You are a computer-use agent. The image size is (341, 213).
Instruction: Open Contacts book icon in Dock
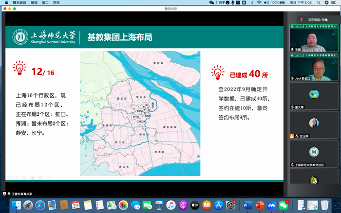click(64, 205)
